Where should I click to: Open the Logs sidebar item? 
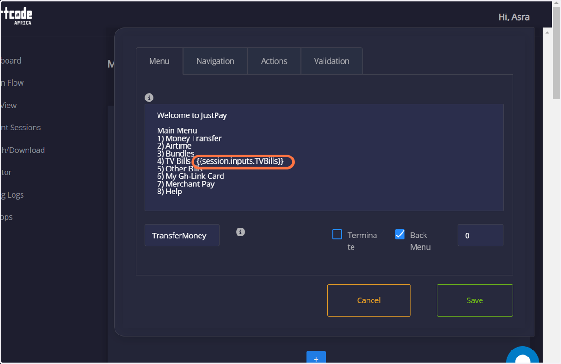coord(12,195)
